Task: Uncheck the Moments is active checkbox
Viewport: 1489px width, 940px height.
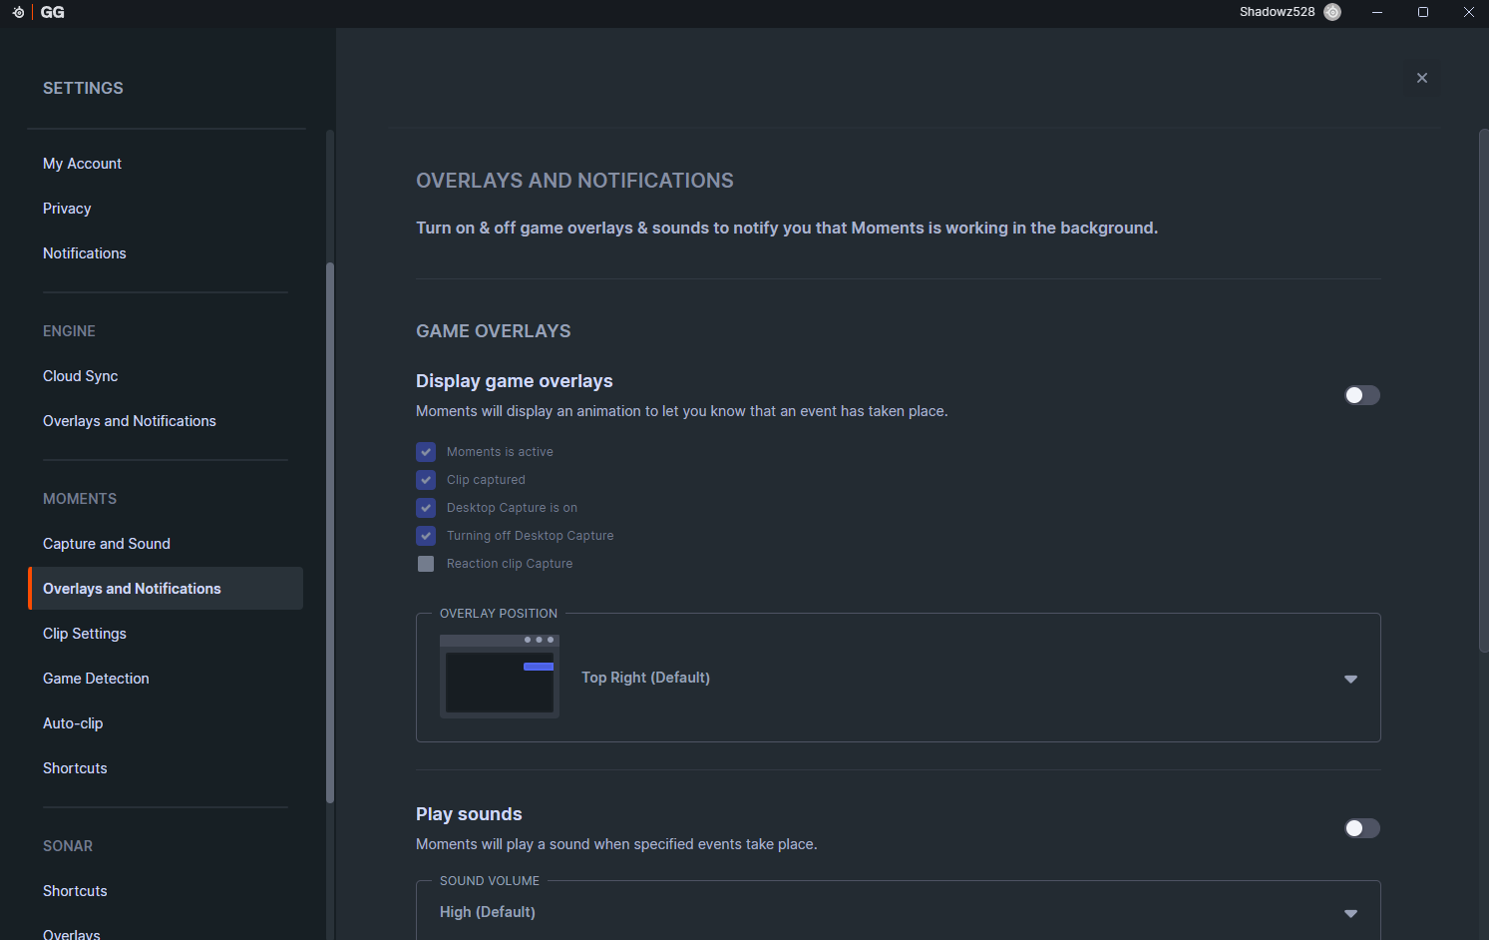Action: pyautogui.click(x=426, y=452)
